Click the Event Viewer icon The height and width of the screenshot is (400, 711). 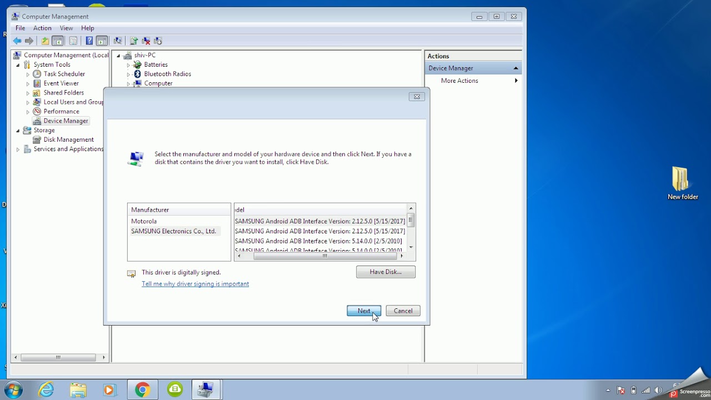37,83
